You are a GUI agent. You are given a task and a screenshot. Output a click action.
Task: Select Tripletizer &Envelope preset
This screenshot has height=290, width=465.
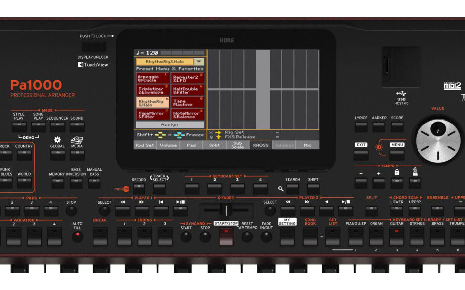(152, 90)
